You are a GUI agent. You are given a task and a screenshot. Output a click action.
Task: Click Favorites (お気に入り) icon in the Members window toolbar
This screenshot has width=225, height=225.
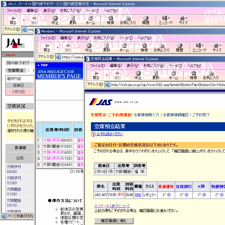click(161, 47)
